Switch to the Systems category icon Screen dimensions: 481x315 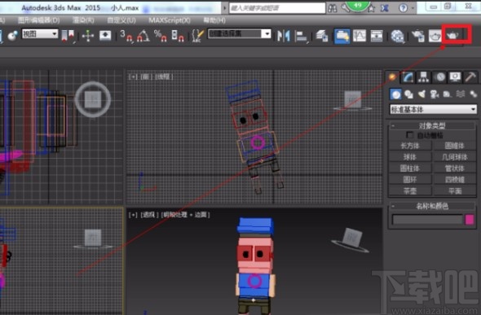pyautogui.click(x=473, y=94)
